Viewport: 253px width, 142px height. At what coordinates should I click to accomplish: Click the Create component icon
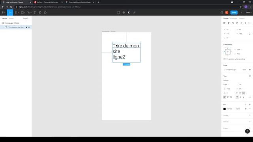[124, 12]
